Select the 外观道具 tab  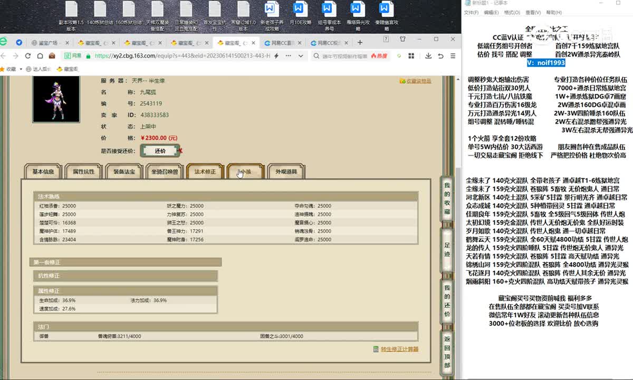click(286, 172)
